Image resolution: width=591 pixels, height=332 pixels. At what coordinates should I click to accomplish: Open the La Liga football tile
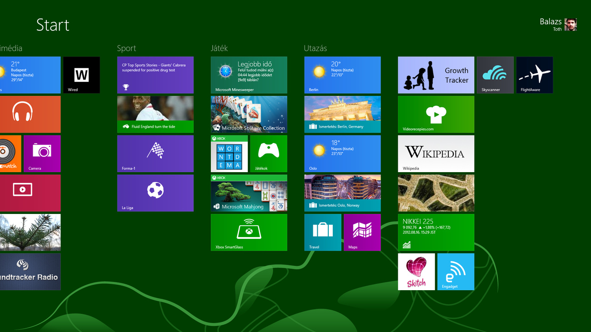tap(155, 193)
